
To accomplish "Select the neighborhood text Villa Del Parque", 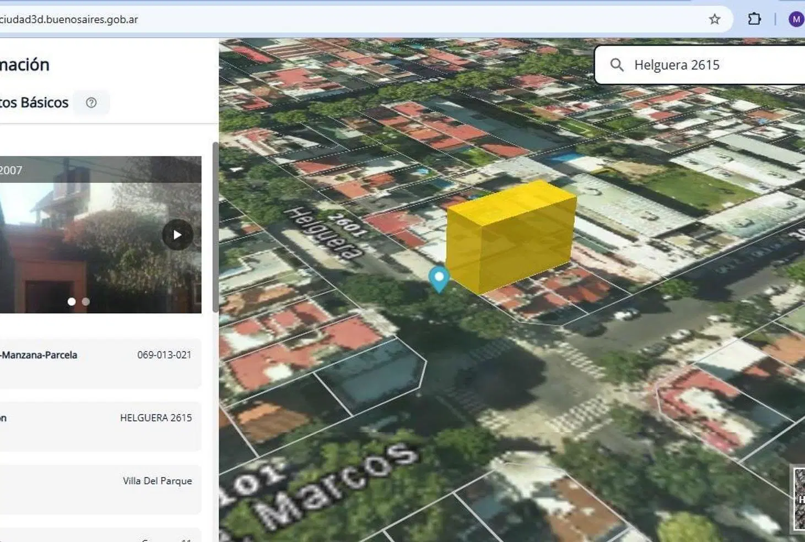I will click(158, 481).
